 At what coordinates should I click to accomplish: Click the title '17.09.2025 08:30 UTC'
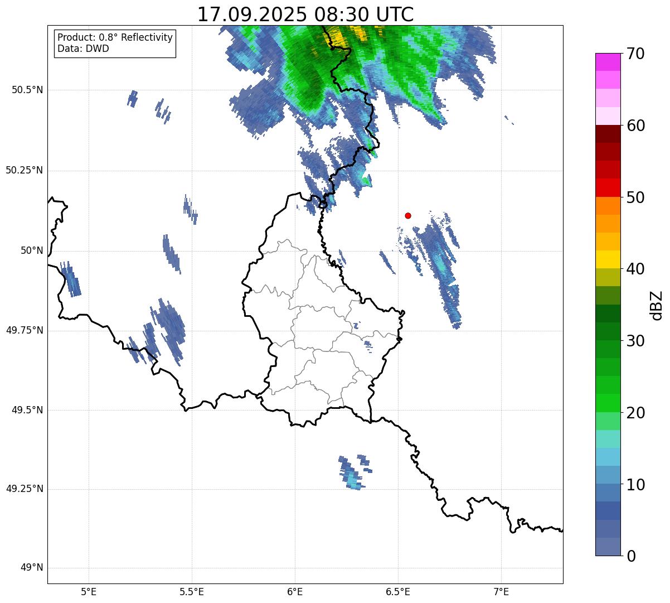(x=305, y=15)
